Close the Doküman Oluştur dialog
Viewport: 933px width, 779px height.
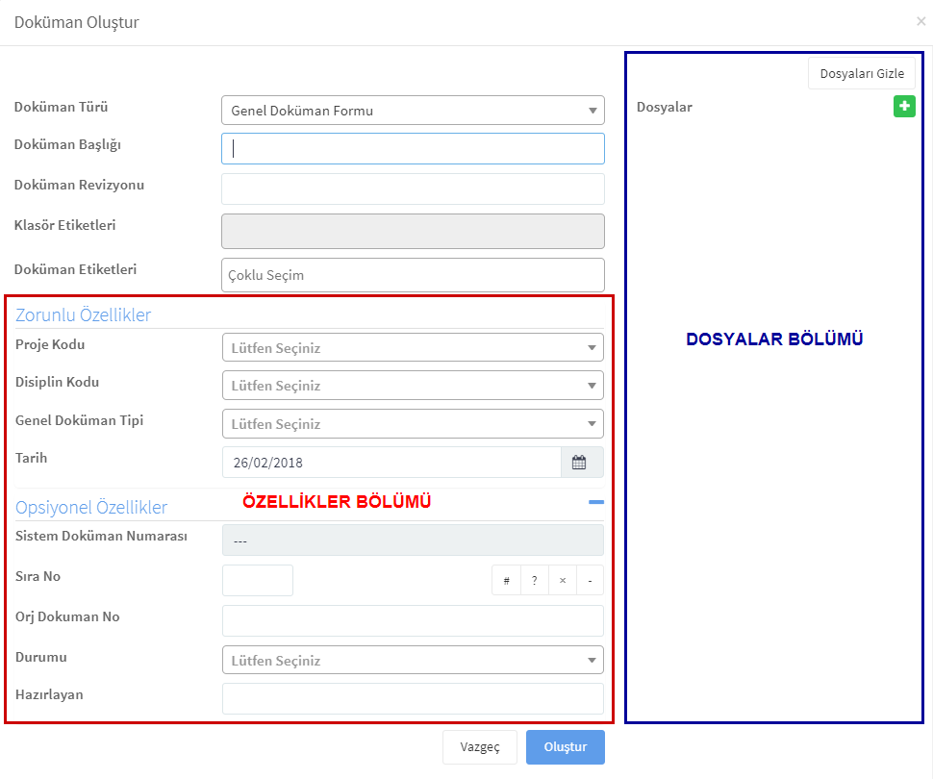pos(920,21)
